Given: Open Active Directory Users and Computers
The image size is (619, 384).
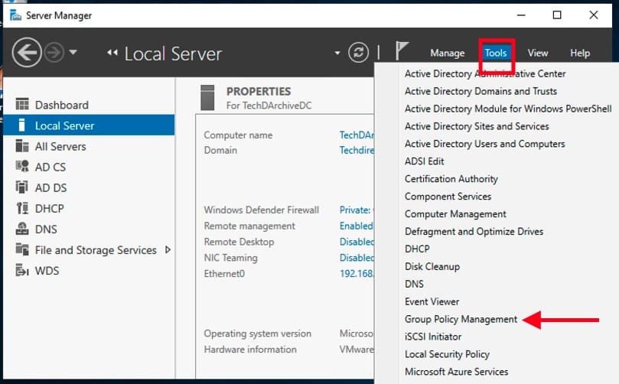Looking at the screenshot, I should (484, 144).
